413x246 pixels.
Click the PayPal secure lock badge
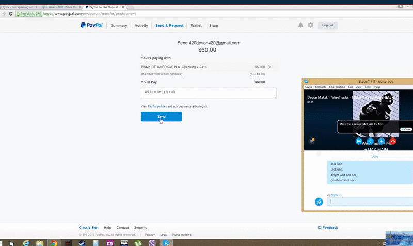tap(28, 14)
